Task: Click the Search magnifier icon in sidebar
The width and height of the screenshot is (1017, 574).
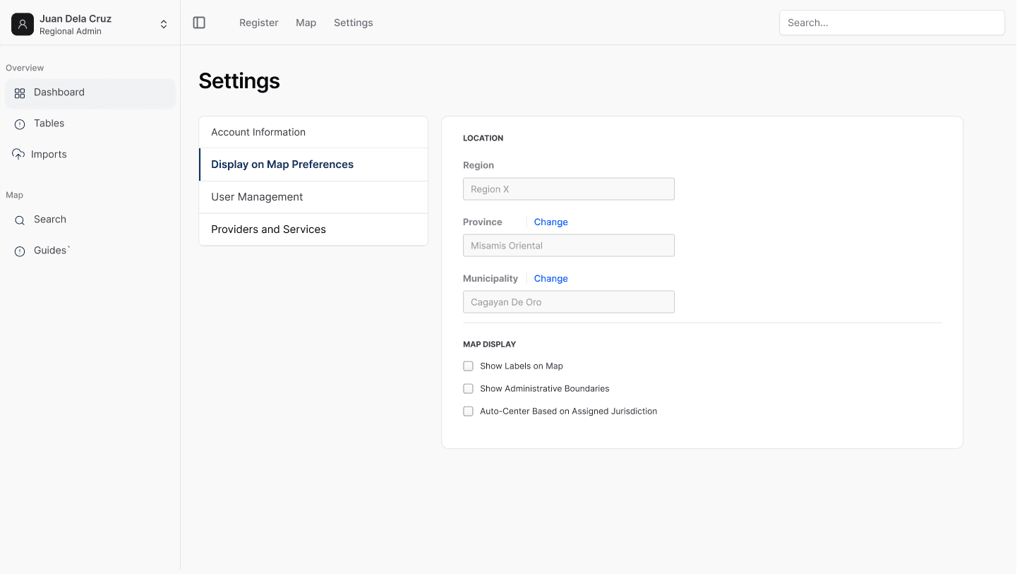Action: (20, 220)
